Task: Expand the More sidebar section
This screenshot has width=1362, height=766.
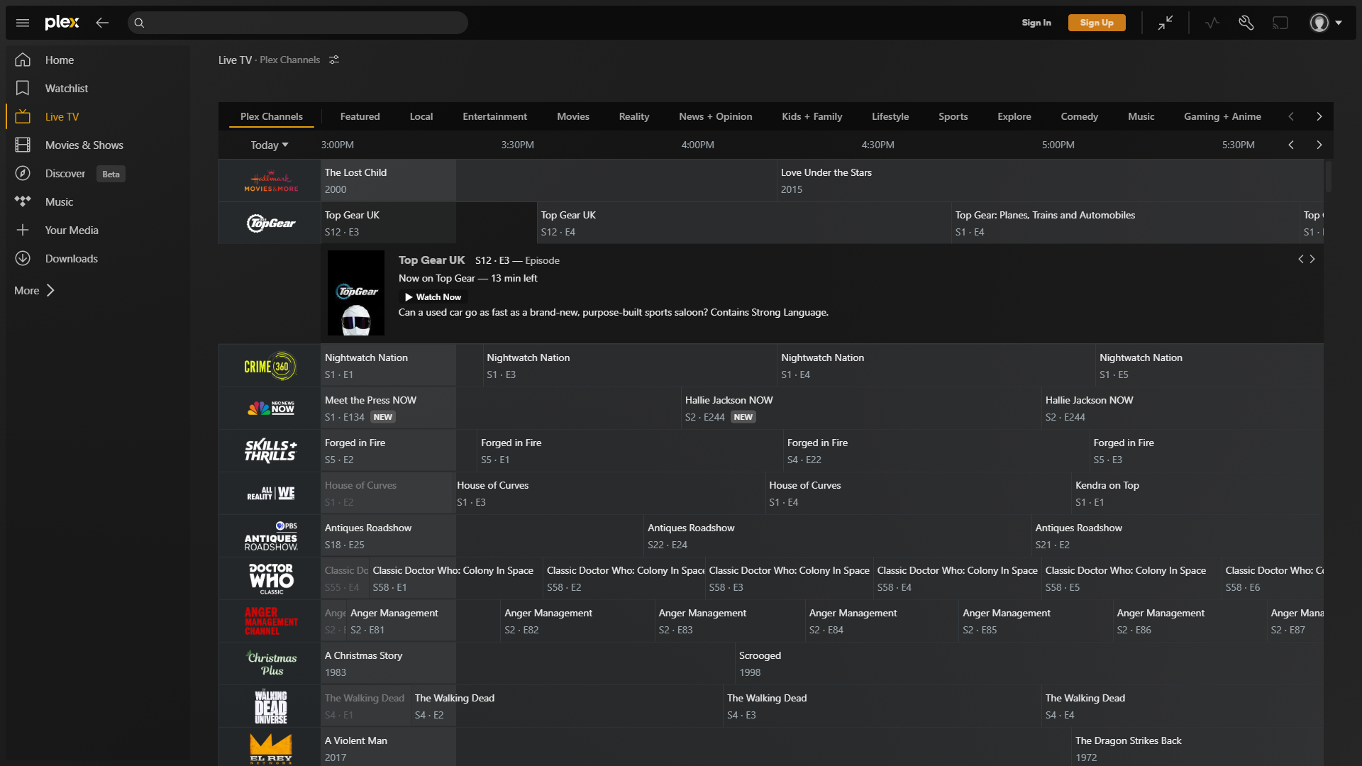Action: pyautogui.click(x=33, y=290)
